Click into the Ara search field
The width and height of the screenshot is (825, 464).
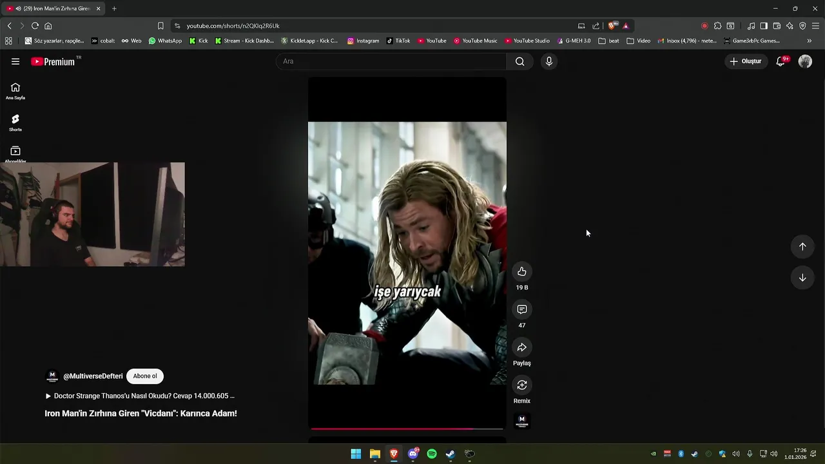coord(391,61)
